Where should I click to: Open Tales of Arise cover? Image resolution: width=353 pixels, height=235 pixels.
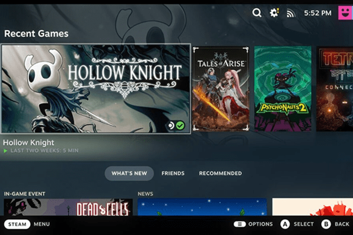221,89
